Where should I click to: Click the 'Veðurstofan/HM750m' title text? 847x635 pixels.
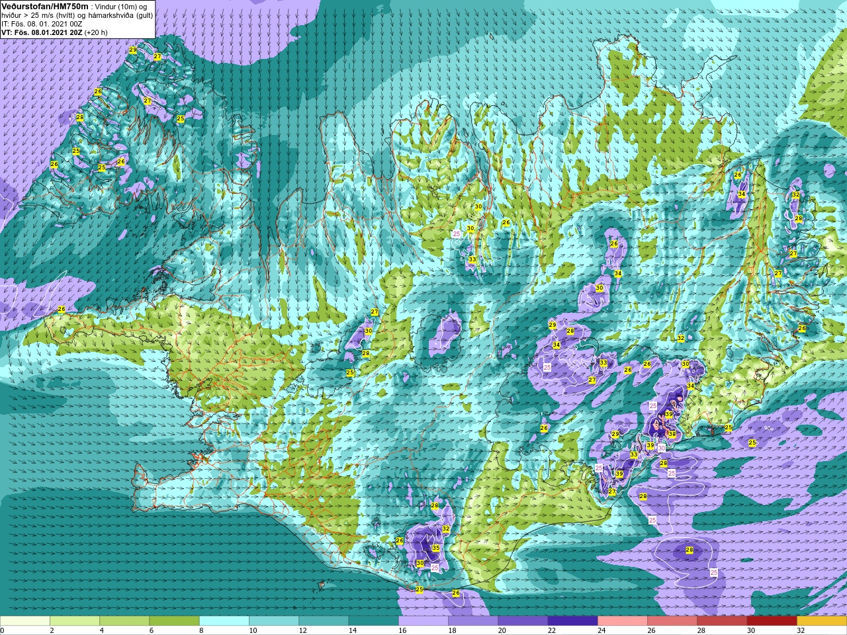pyautogui.click(x=44, y=6)
